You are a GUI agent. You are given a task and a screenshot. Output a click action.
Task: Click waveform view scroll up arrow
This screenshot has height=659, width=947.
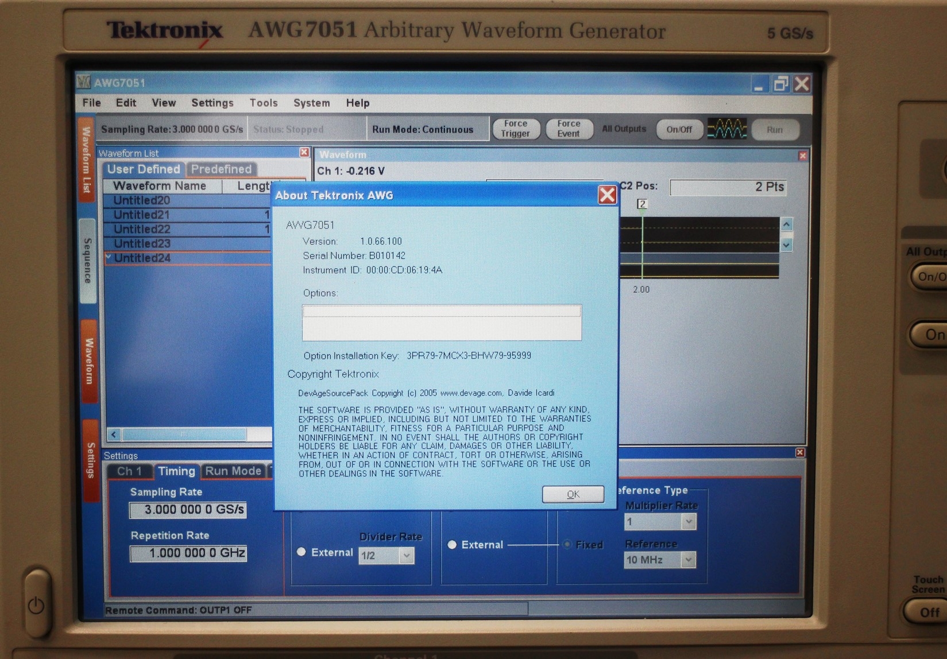[x=786, y=224]
